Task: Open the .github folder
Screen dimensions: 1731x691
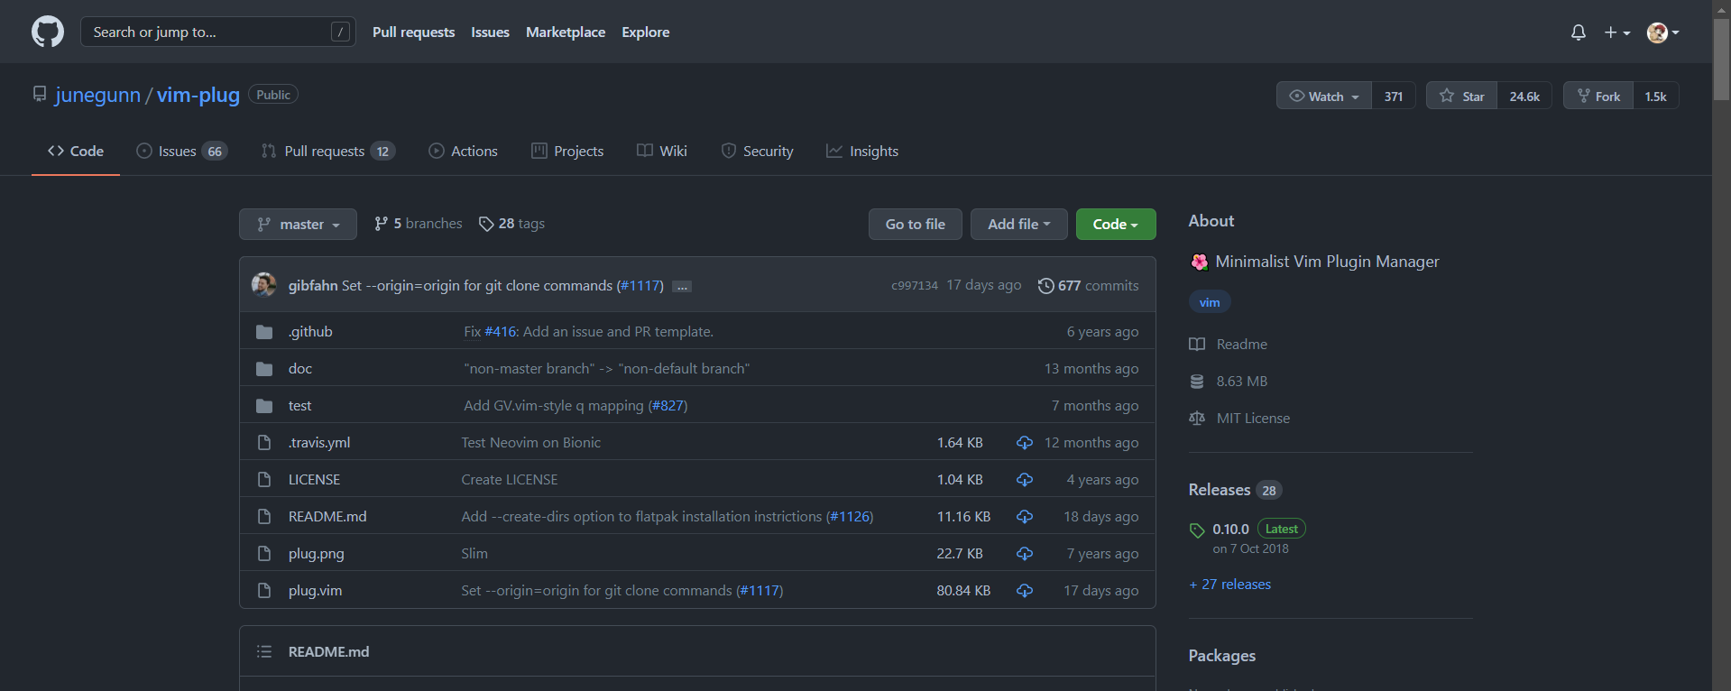Action: [x=310, y=332]
